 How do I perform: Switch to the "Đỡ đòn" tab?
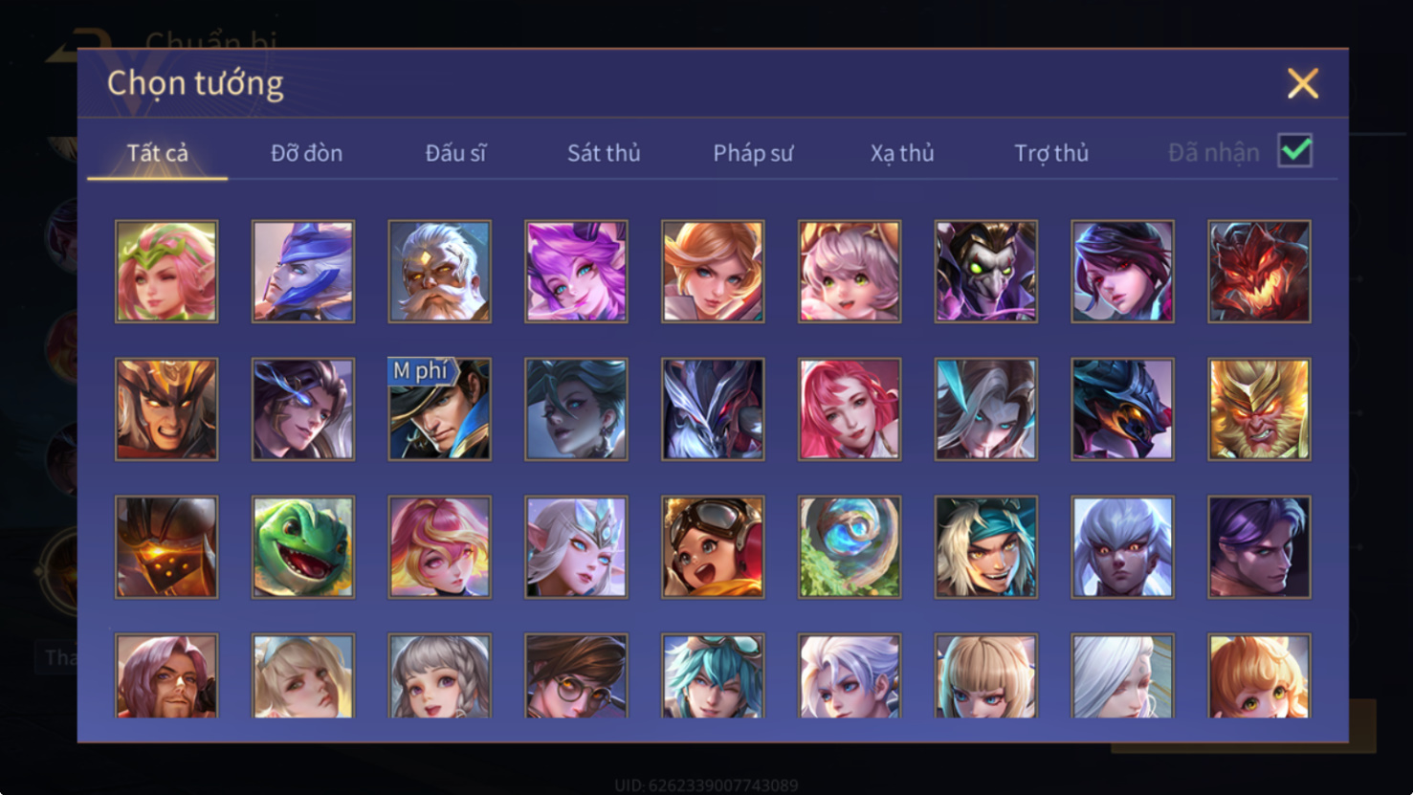(306, 153)
